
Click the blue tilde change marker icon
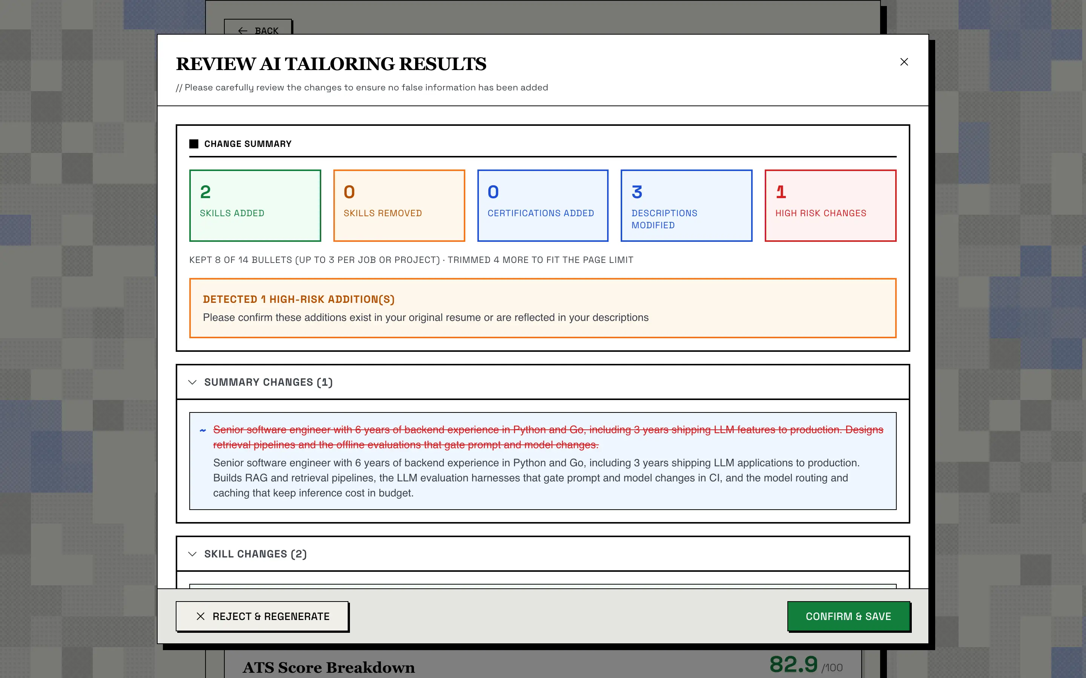[x=203, y=431]
